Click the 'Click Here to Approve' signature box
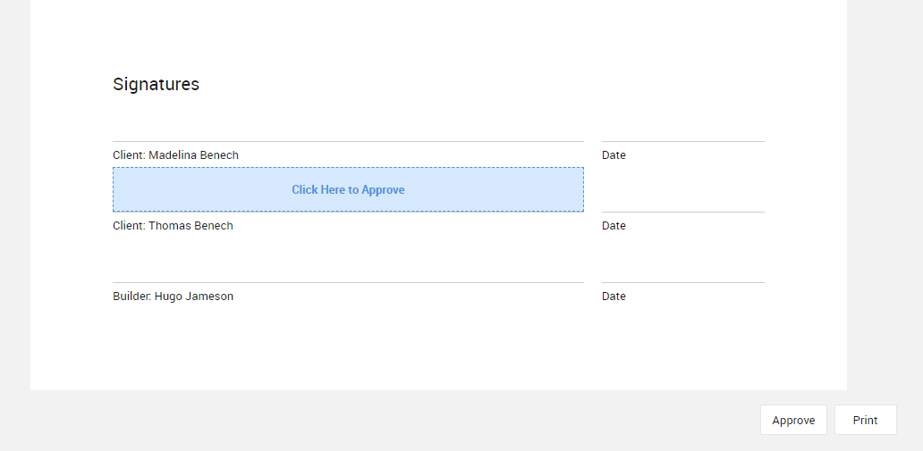 tap(348, 189)
